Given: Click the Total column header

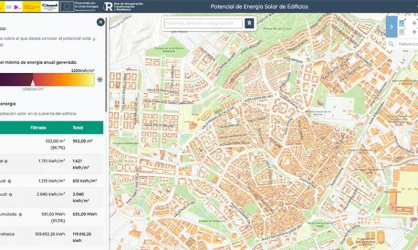Looking at the screenshot, I should click(78, 128).
